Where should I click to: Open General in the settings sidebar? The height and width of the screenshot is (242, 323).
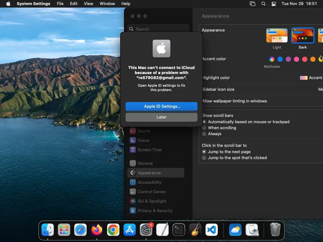(x=156, y=164)
